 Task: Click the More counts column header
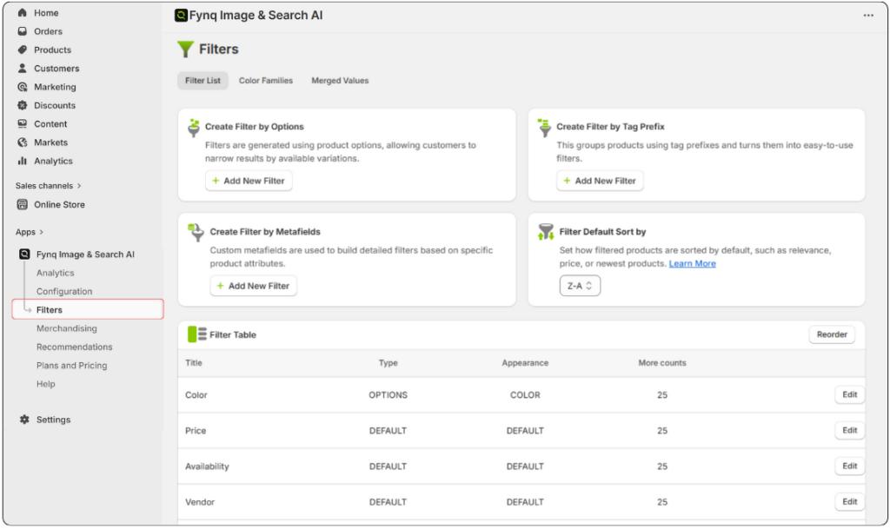(x=661, y=363)
